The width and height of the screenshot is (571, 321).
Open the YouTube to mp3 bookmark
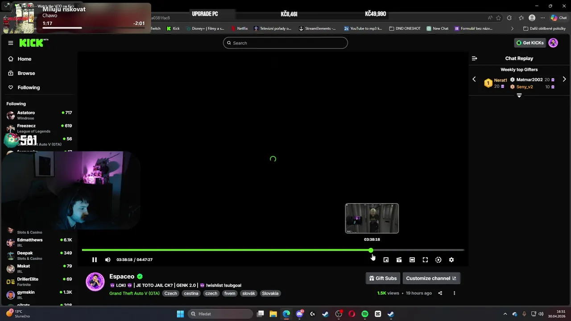pos(363,29)
